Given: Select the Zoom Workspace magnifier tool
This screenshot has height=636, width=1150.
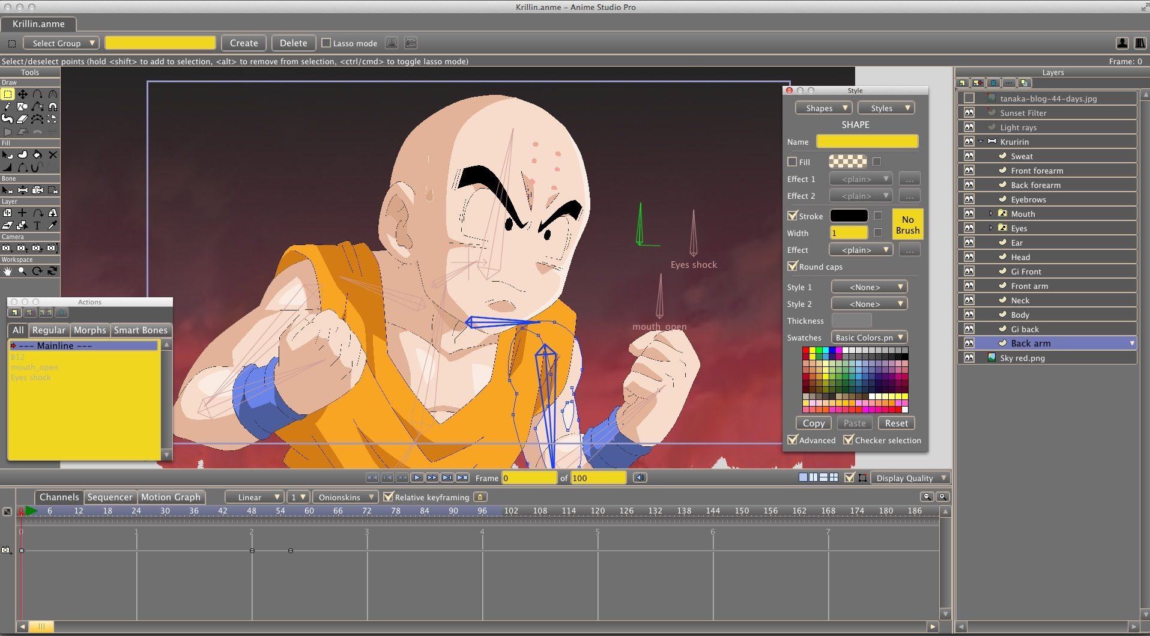Looking at the screenshot, I should click(x=22, y=271).
